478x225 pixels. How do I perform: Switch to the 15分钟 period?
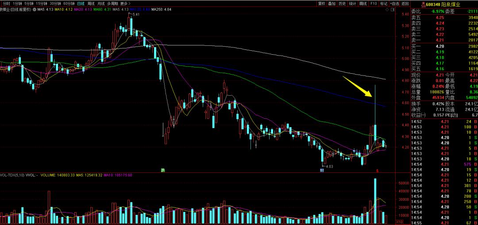tap(42, 4)
